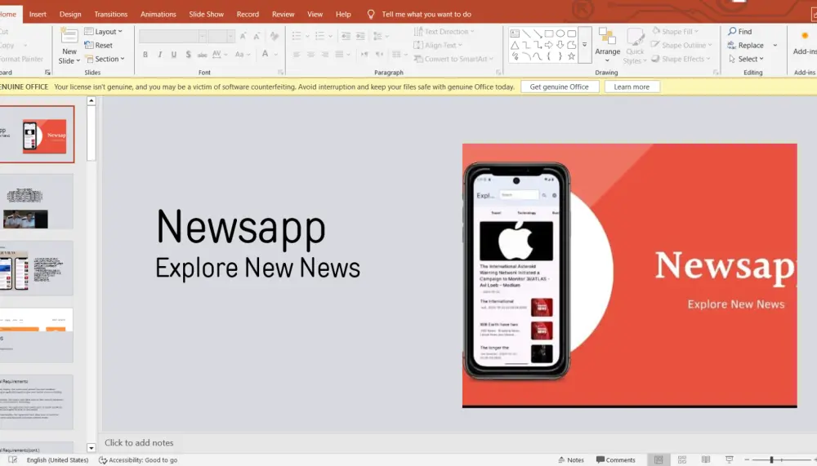Open the Design tab
The width and height of the screenshot is (817, 466).
tap(70, 14)
